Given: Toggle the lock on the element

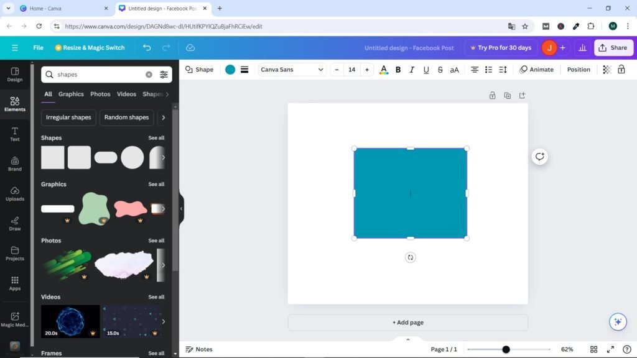Looking at the screenshot, I should point(621,70).
